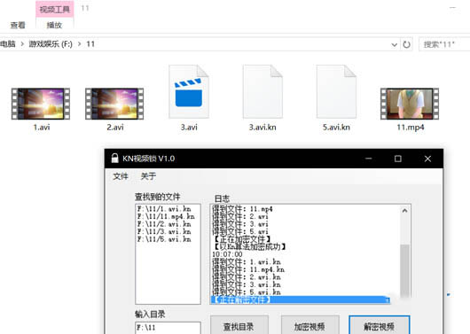Maximize the KN视频锁 window
The height and width of the screenshot is (334, 470).
click(x=398, y=159)
